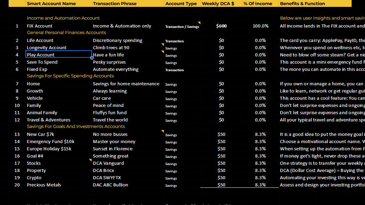This screenshot has height=205, width=365.
Task: Click the 'Fluffys fun fund' cell
Action: click(x=128, y=112)
